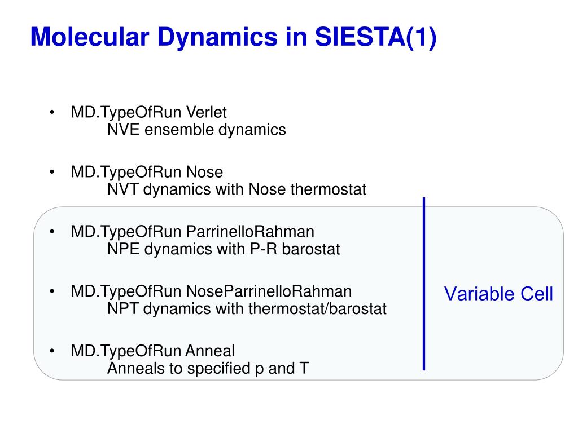
Task: Click the bullet point beside Verlet entry
Action: pyautogui.click(x=52, y=112)
